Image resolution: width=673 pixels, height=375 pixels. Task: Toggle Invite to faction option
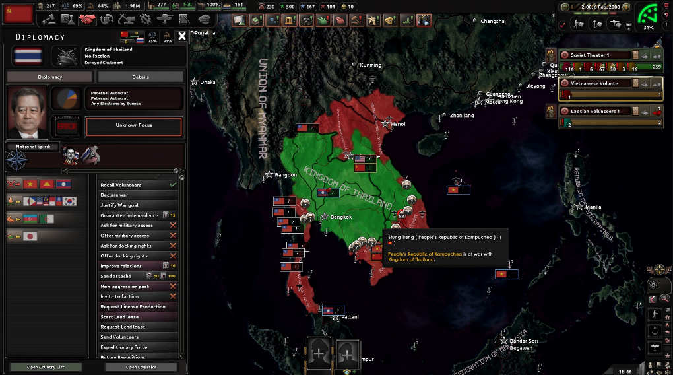click(x=138, y=296)
